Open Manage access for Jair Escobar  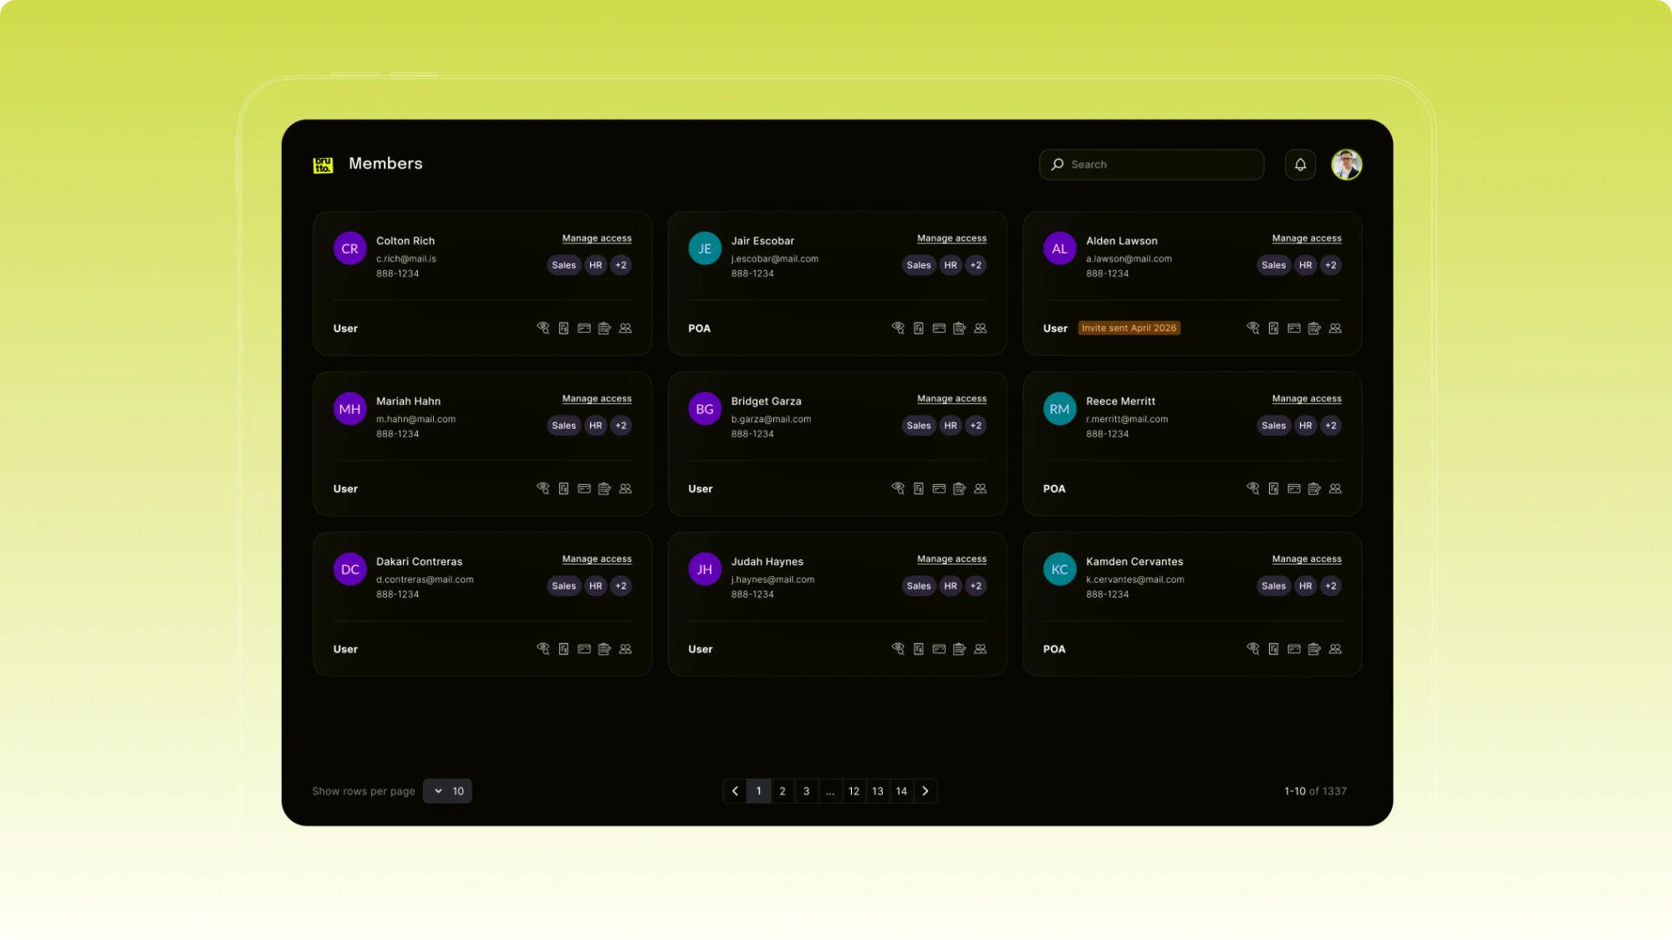[x=951, y=238]
